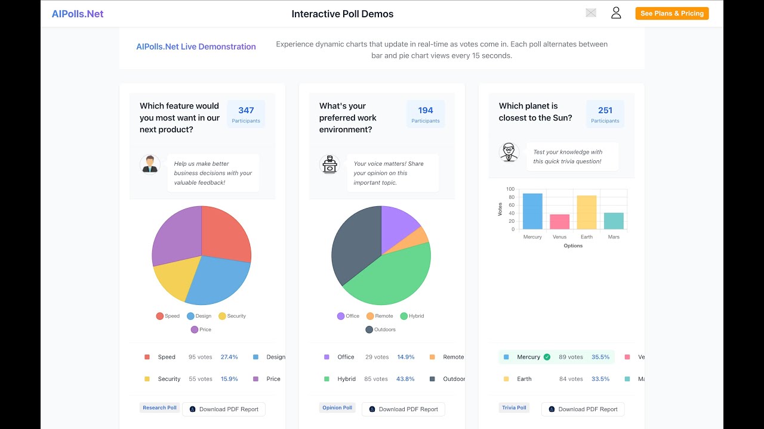Click the '85 votes' count for Hybrid

pyautogui.click(x=376, y=379)
